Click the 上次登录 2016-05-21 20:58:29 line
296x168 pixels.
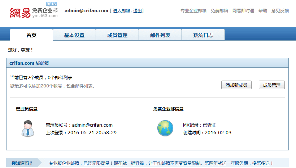pos(81,133)
